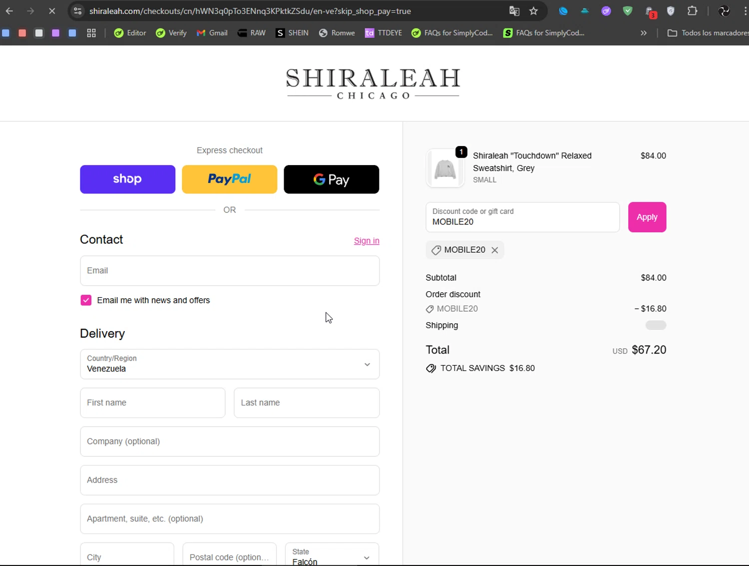Focus the Last name field

coord(307,403)
